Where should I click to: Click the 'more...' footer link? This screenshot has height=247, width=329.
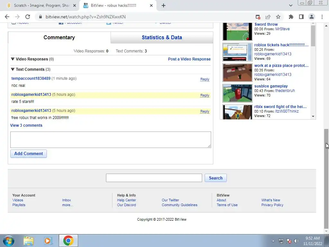tap(67, 205)
